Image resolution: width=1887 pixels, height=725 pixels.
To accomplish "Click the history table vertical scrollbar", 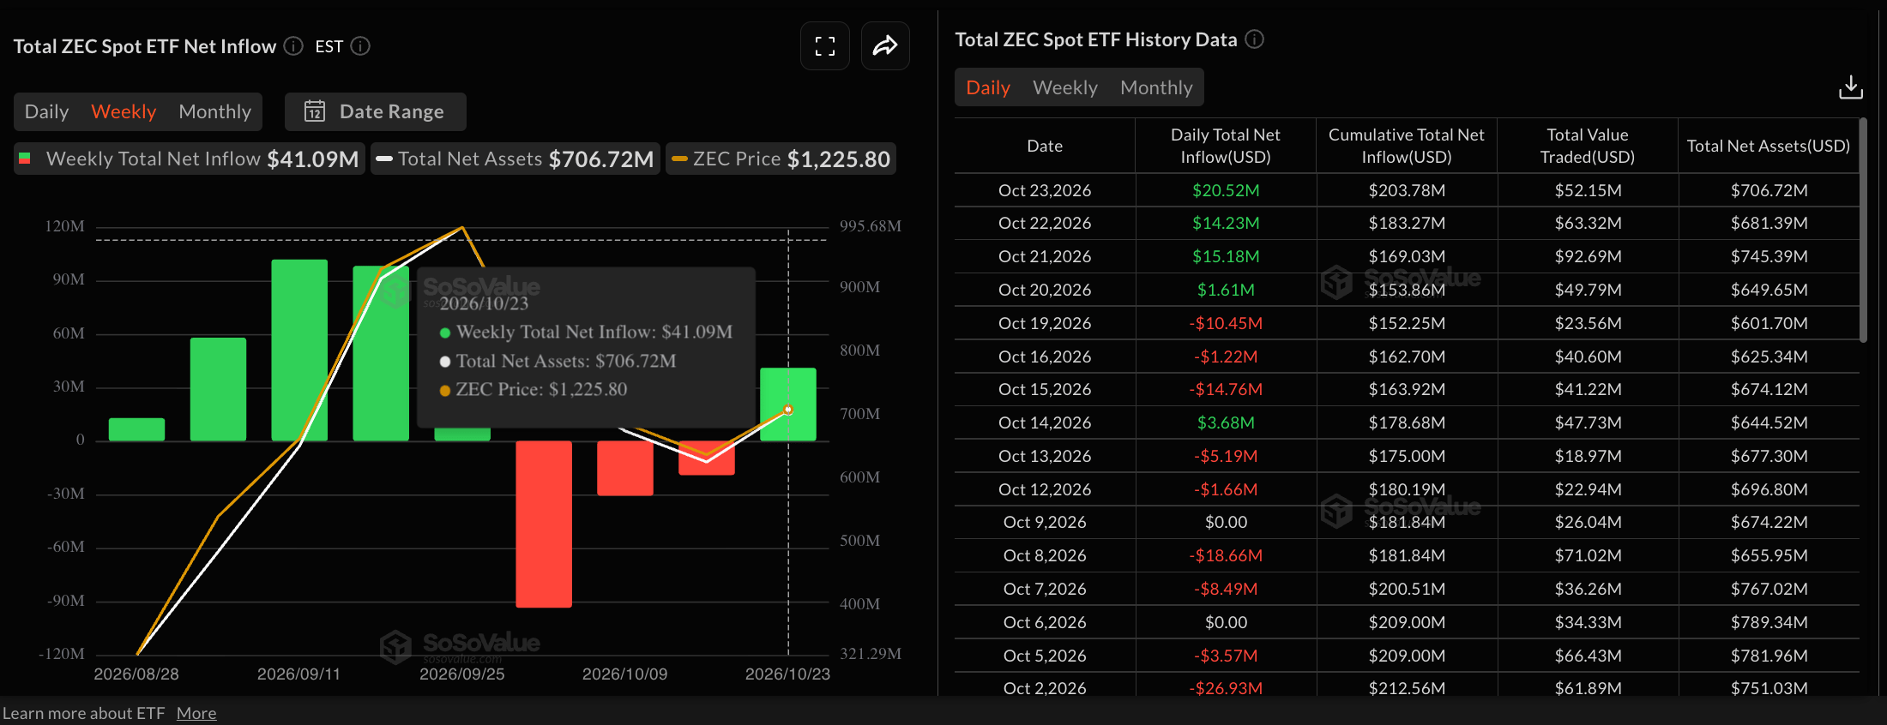I will coord(1863,231).
